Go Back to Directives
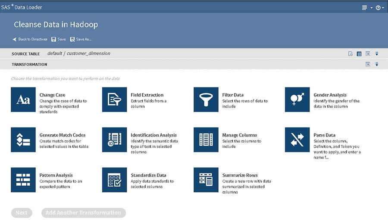Screen dimensions: 388x220 point(30,39)
